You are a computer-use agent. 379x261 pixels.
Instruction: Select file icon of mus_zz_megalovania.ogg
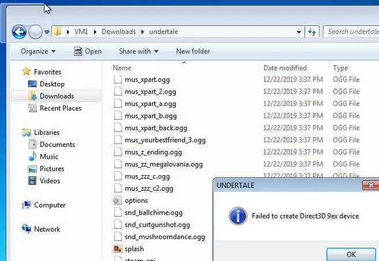118,164
